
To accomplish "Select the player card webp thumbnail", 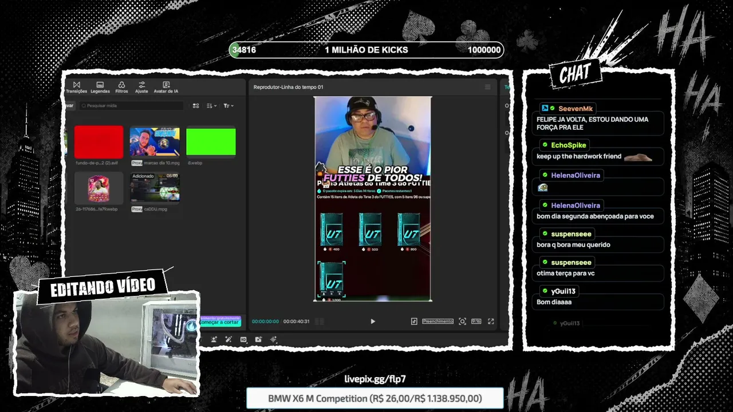I will [98, 188].
